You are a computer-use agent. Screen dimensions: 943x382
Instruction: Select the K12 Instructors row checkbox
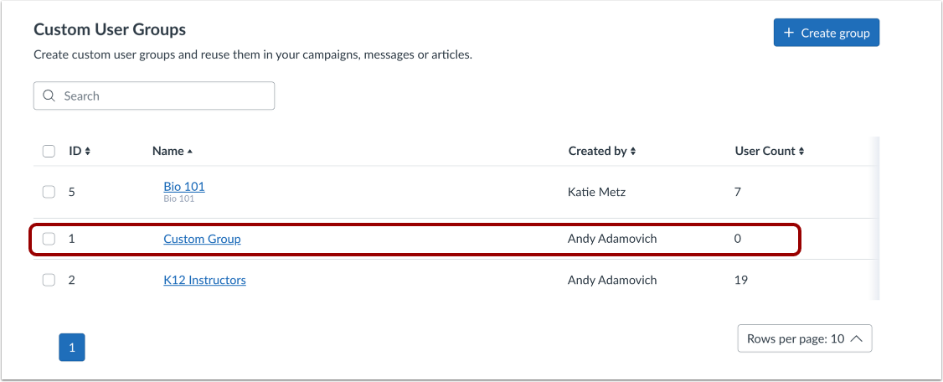click(49, 281)
